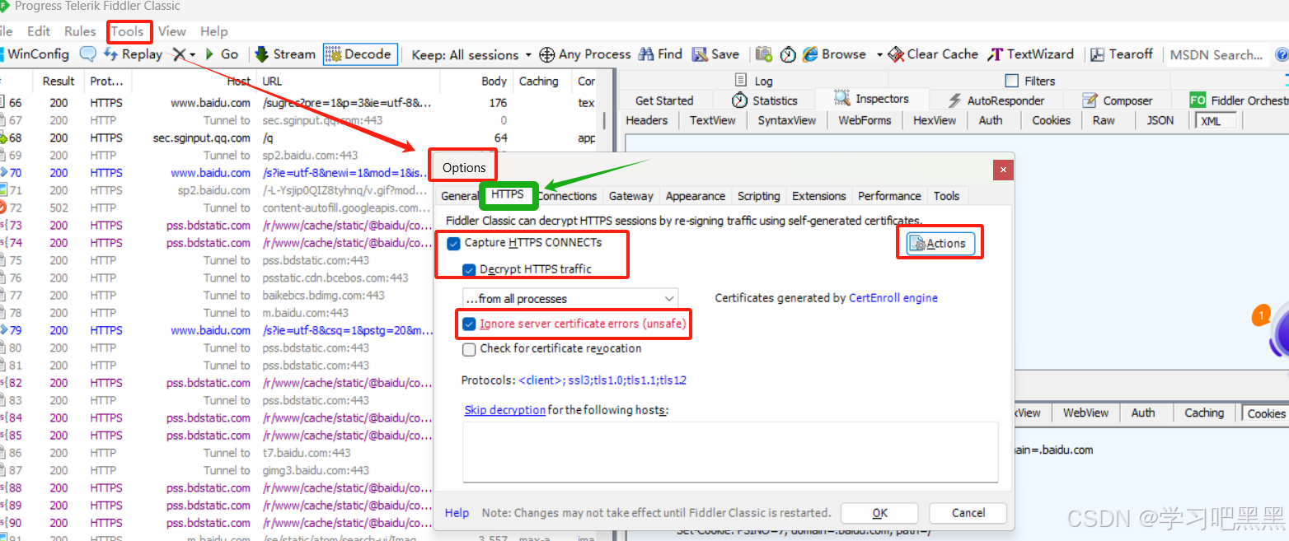
Task: Click the Any Process target icon
Action: click(546, 54)
